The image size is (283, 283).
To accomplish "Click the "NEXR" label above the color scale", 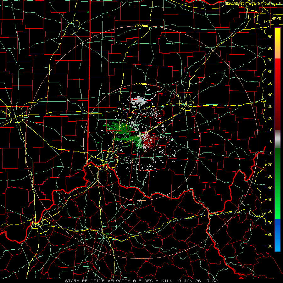I will [276, 19].
